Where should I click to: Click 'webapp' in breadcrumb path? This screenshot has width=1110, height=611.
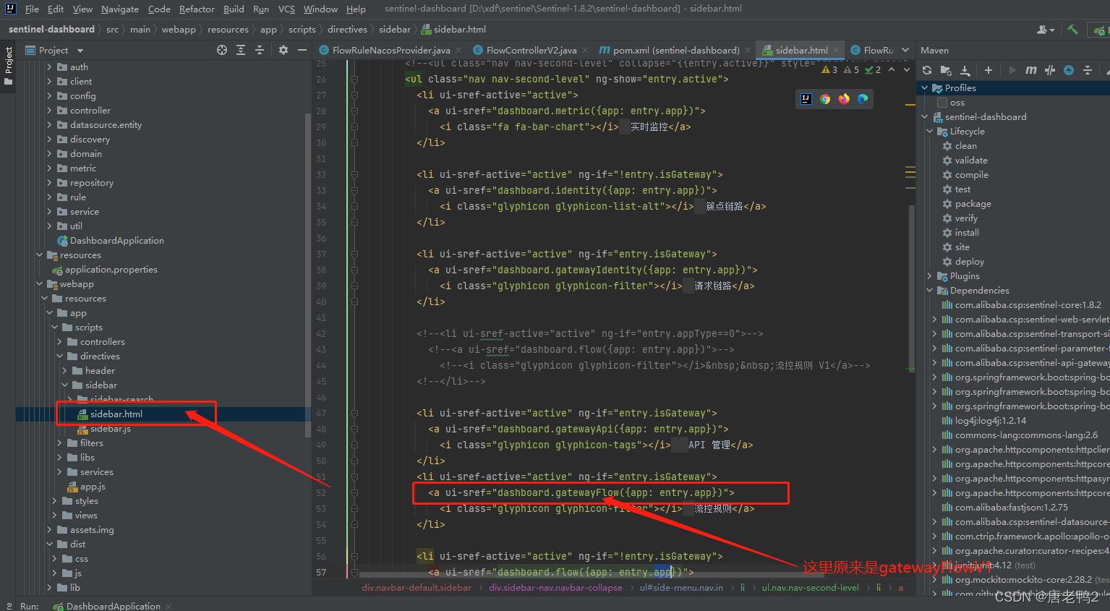pos(179,30)
